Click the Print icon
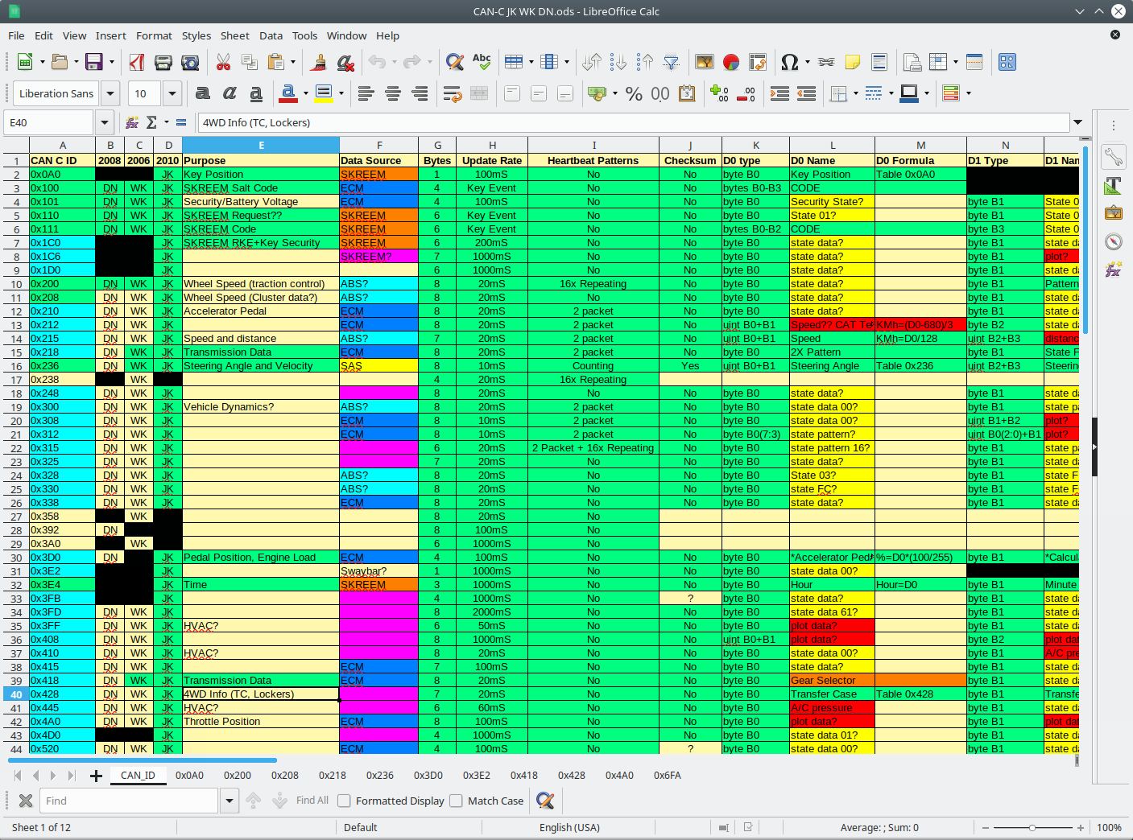Viewport: 1133px width, 840px height. coord(163,62)
